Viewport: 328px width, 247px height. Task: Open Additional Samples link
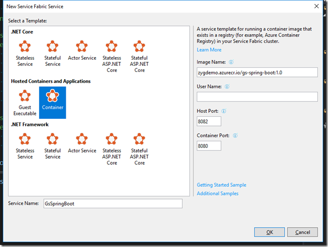click(x=217, y=193)
